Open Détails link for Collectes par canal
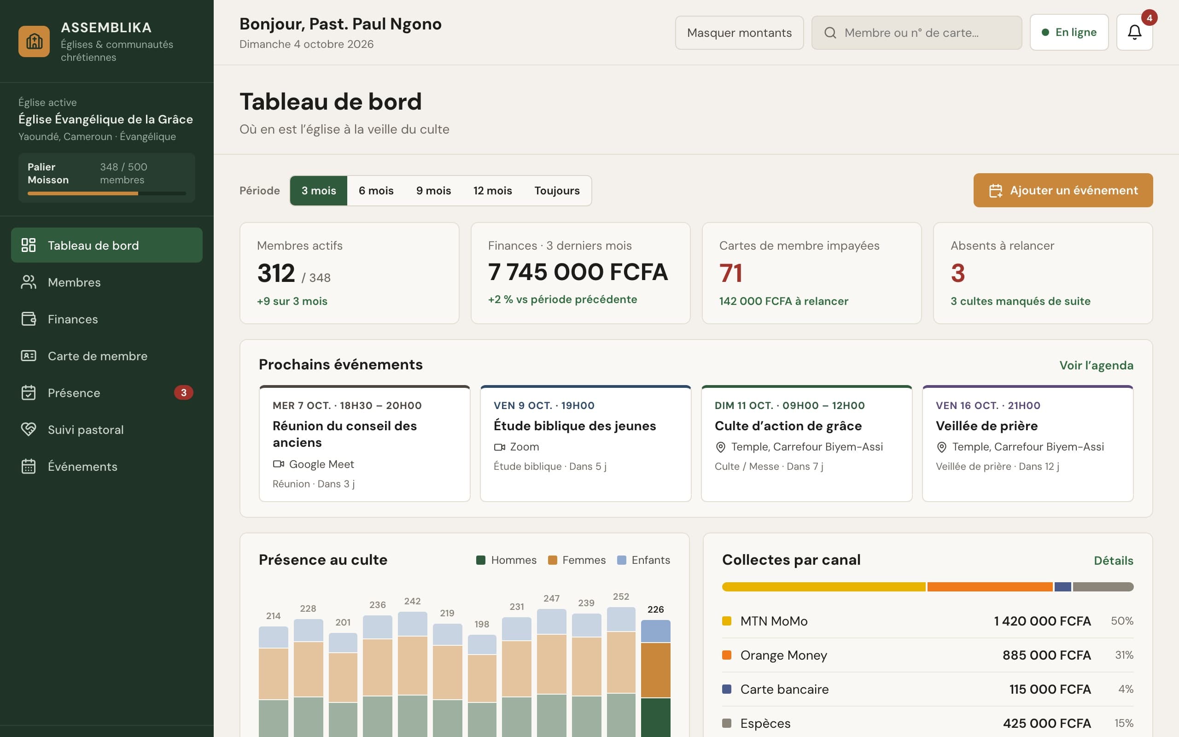 1113,561
